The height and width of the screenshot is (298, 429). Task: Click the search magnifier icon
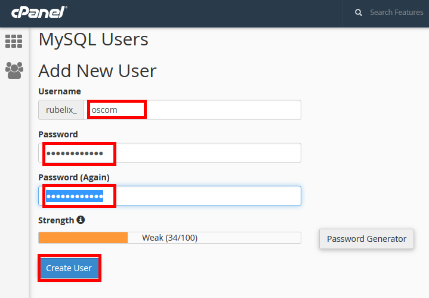pyautogui.click(x=358, y=12)
